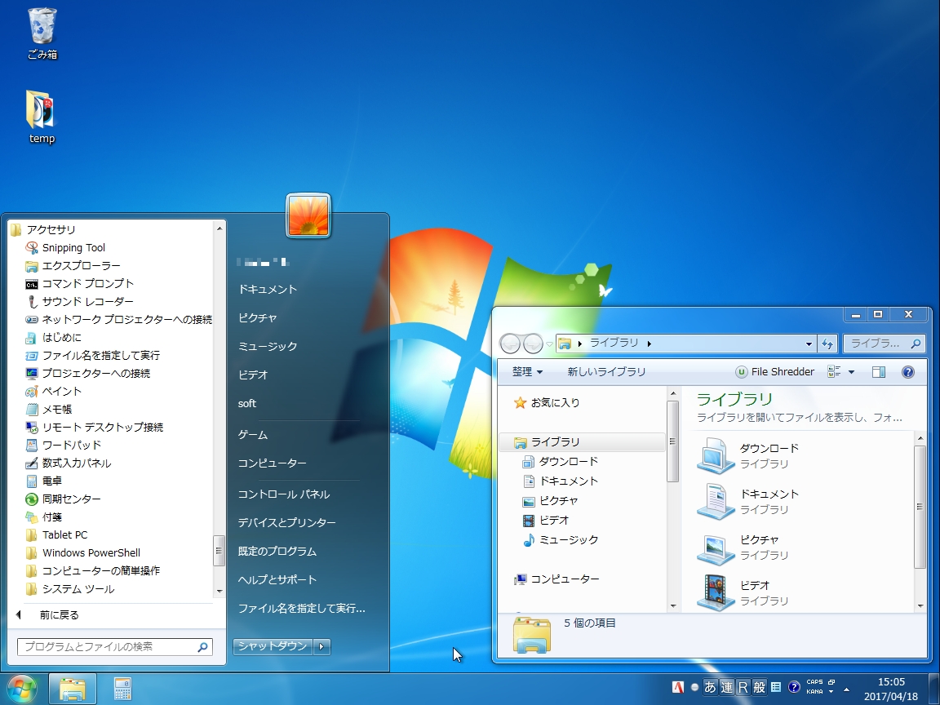Open ヘルプとサポート from the Start menu
The width and height of the screenshot is (940, 705).
274,579
